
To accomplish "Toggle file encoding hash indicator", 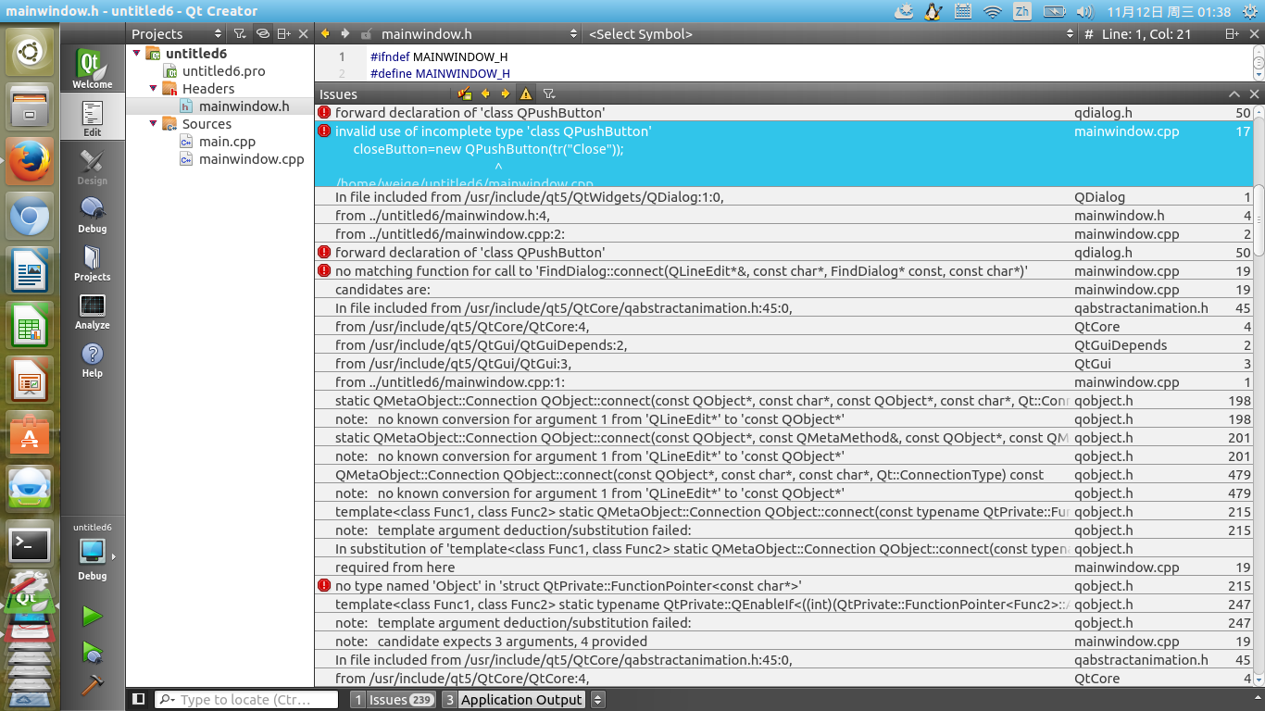I will 1089,34.
